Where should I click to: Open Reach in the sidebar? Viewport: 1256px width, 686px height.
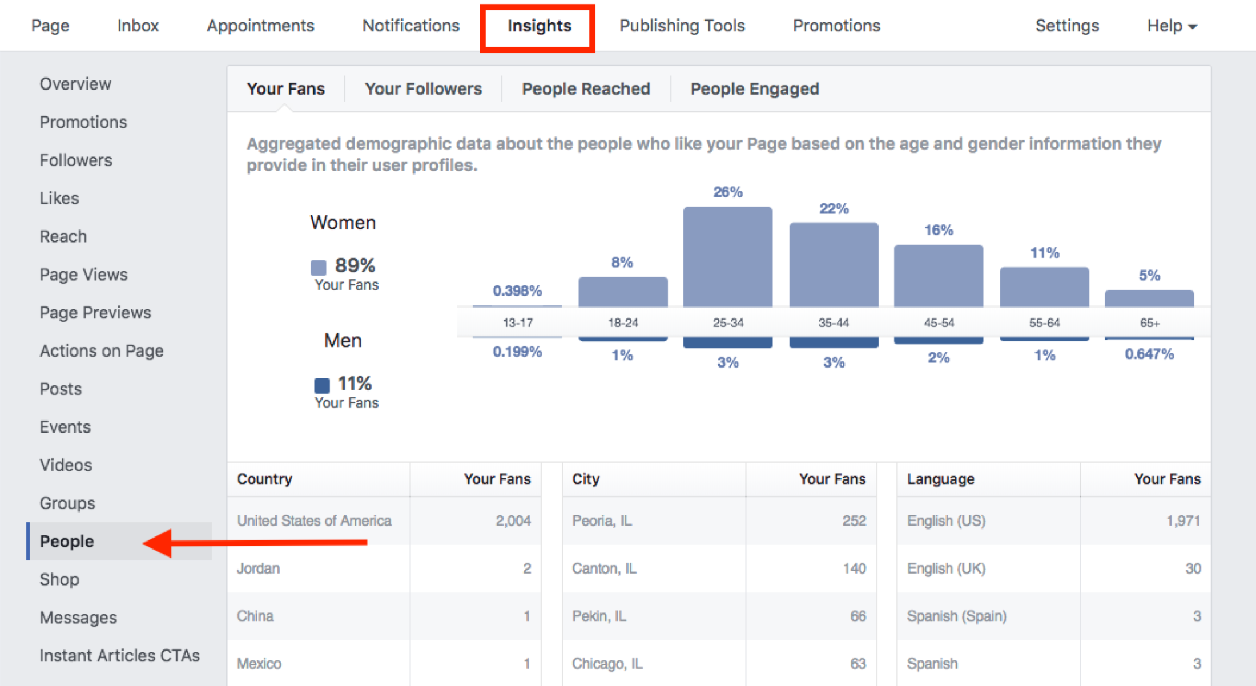(x=63, y=236)
